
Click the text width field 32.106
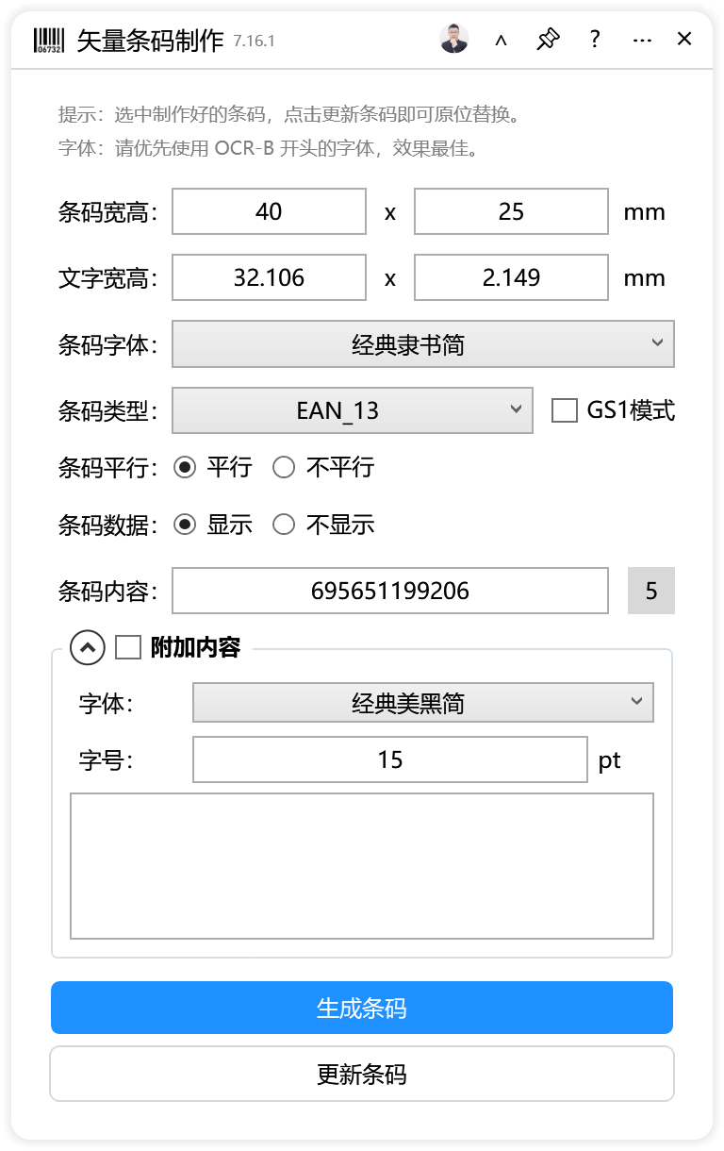pyautogui.click(x=269, y=277)
